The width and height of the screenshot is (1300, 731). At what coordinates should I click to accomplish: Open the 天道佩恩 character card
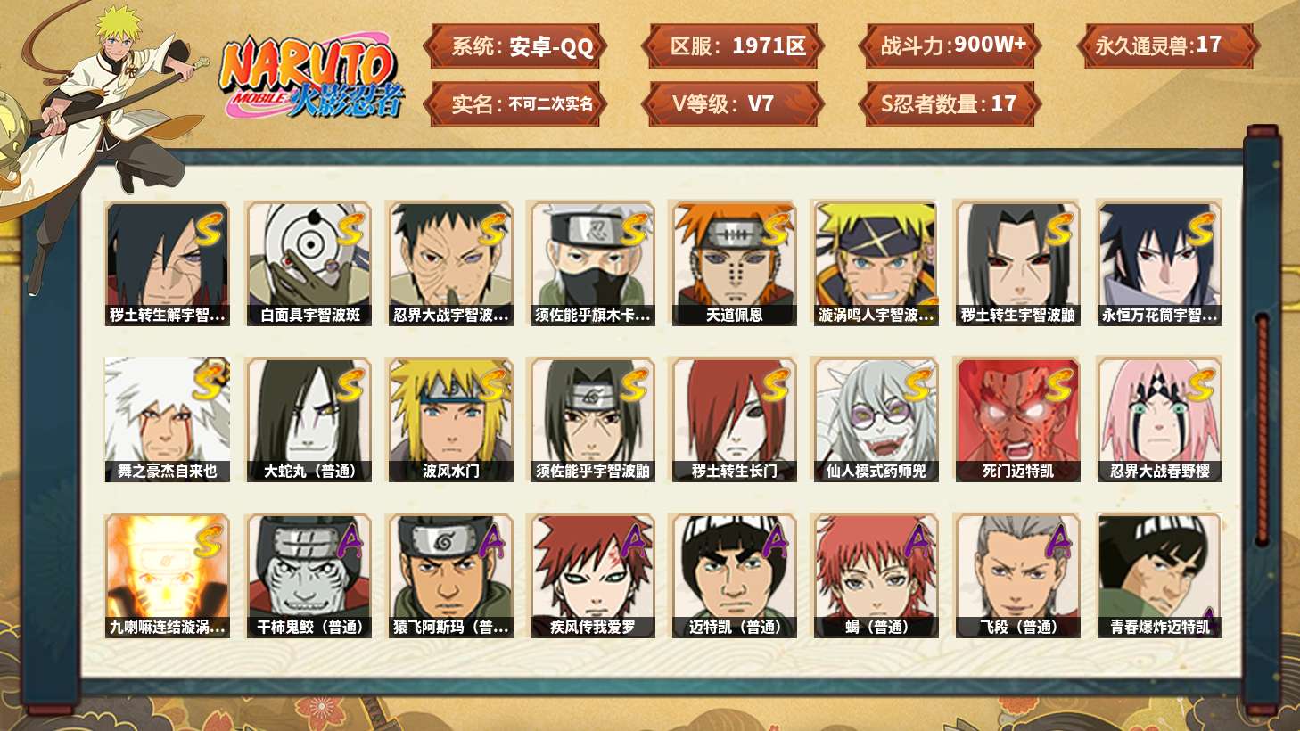(x=734, y=264)
